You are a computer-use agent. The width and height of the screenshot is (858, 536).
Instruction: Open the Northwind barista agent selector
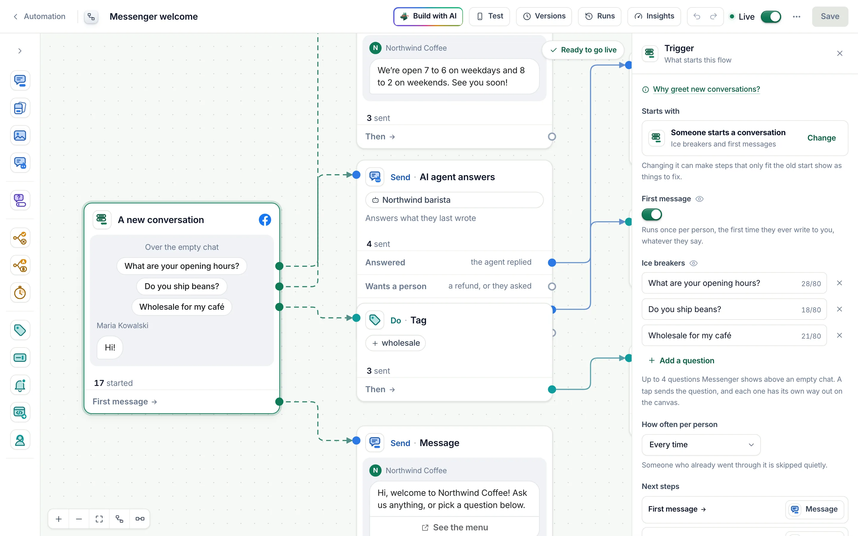454,200
